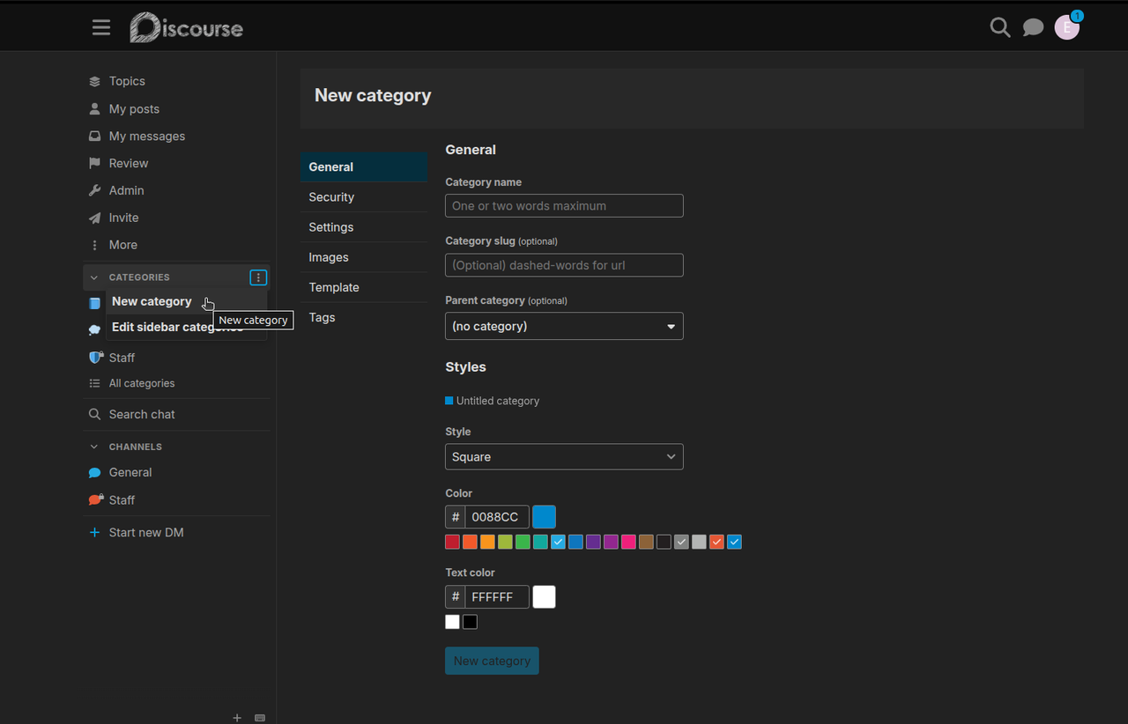Click the New category save button
The image size is (1128, 724).
tap(491, 661)
